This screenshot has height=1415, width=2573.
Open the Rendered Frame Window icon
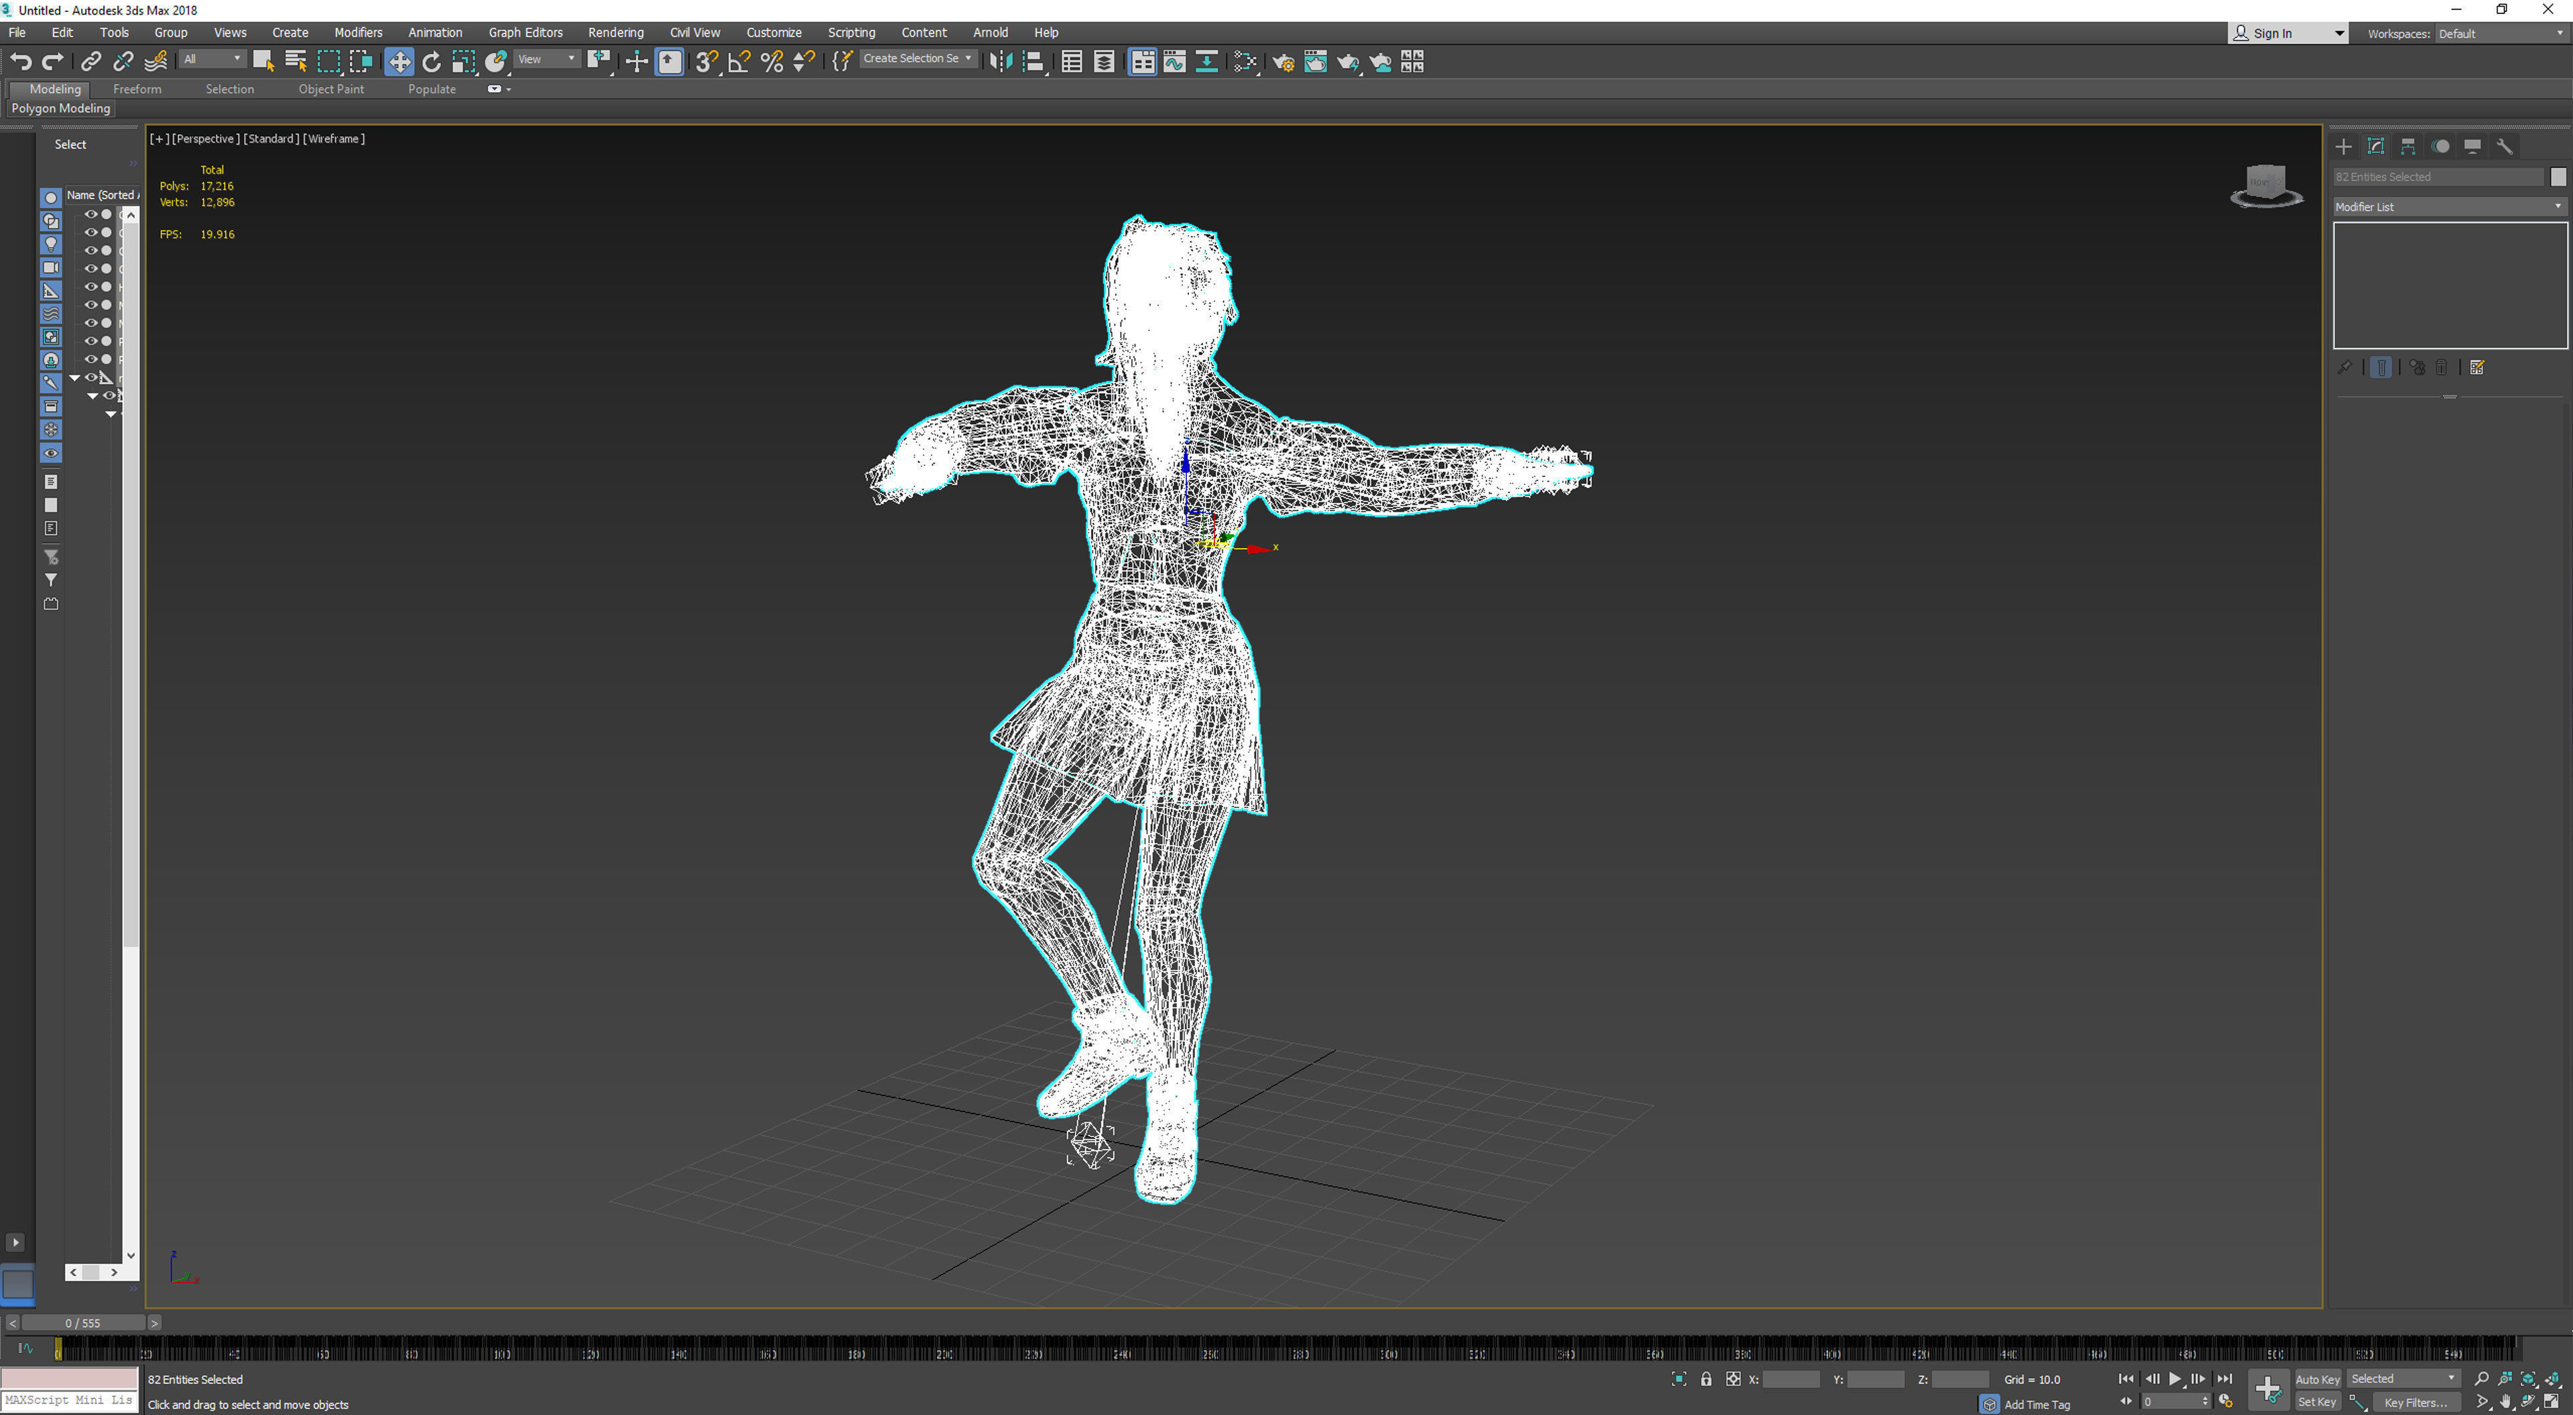pyautogui.click(x=1316, y=62)
